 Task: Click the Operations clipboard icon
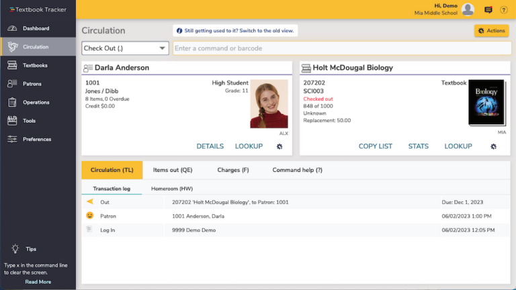11,103
